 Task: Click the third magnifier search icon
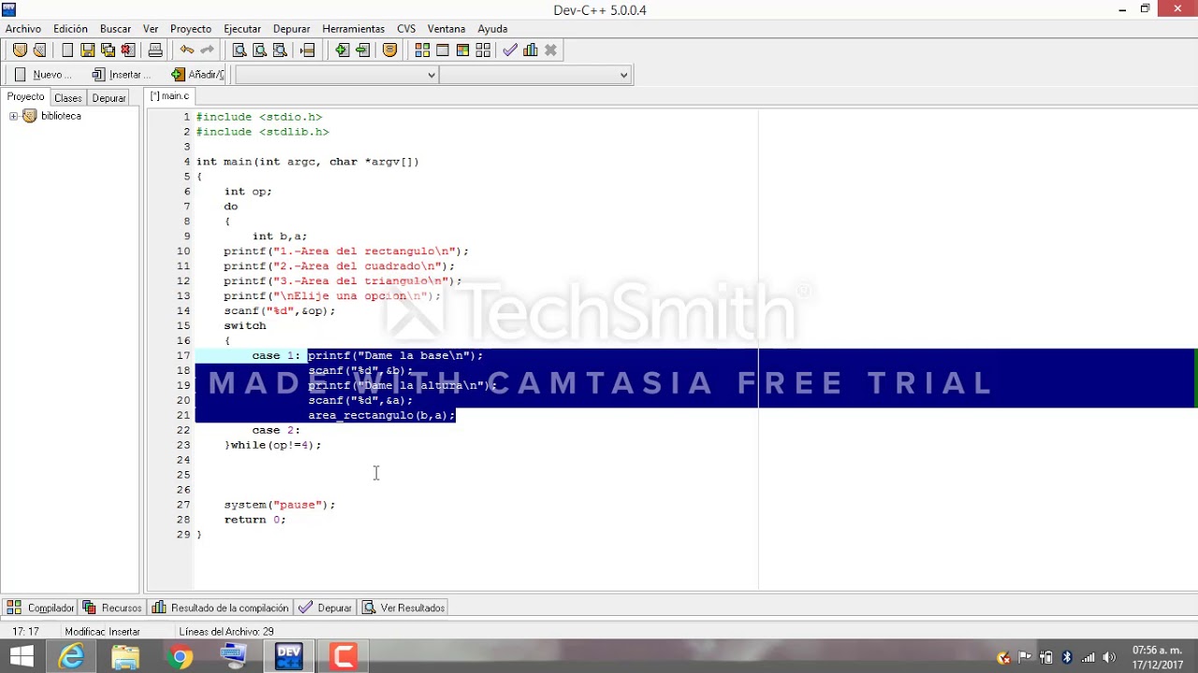(279, 50)
